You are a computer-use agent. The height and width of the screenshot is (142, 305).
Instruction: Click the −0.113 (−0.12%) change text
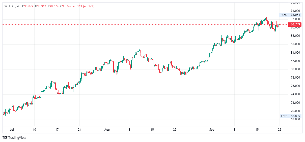coord(84,6)
